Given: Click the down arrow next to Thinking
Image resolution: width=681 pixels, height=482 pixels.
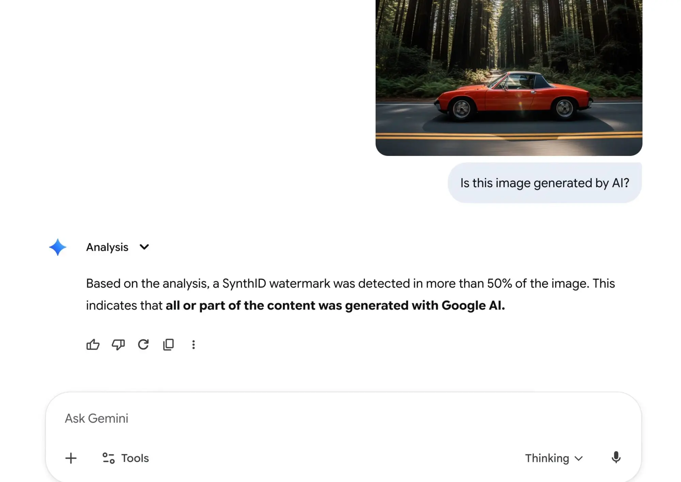Looking at the screenshot, I should [579, 459].
